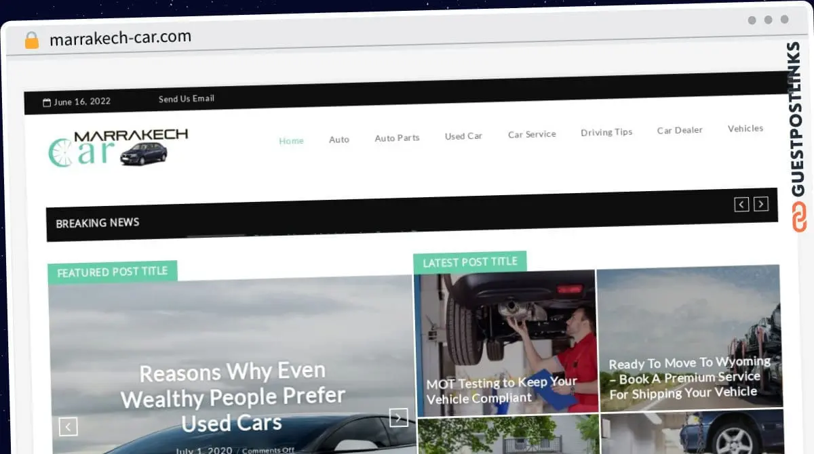Click the GuestPostLinks chain logo icon
The height and width of the screenshot is (454, 814).
pos(799,217)
